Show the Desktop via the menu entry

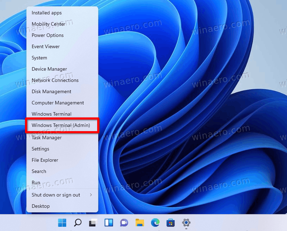[62, 206]
